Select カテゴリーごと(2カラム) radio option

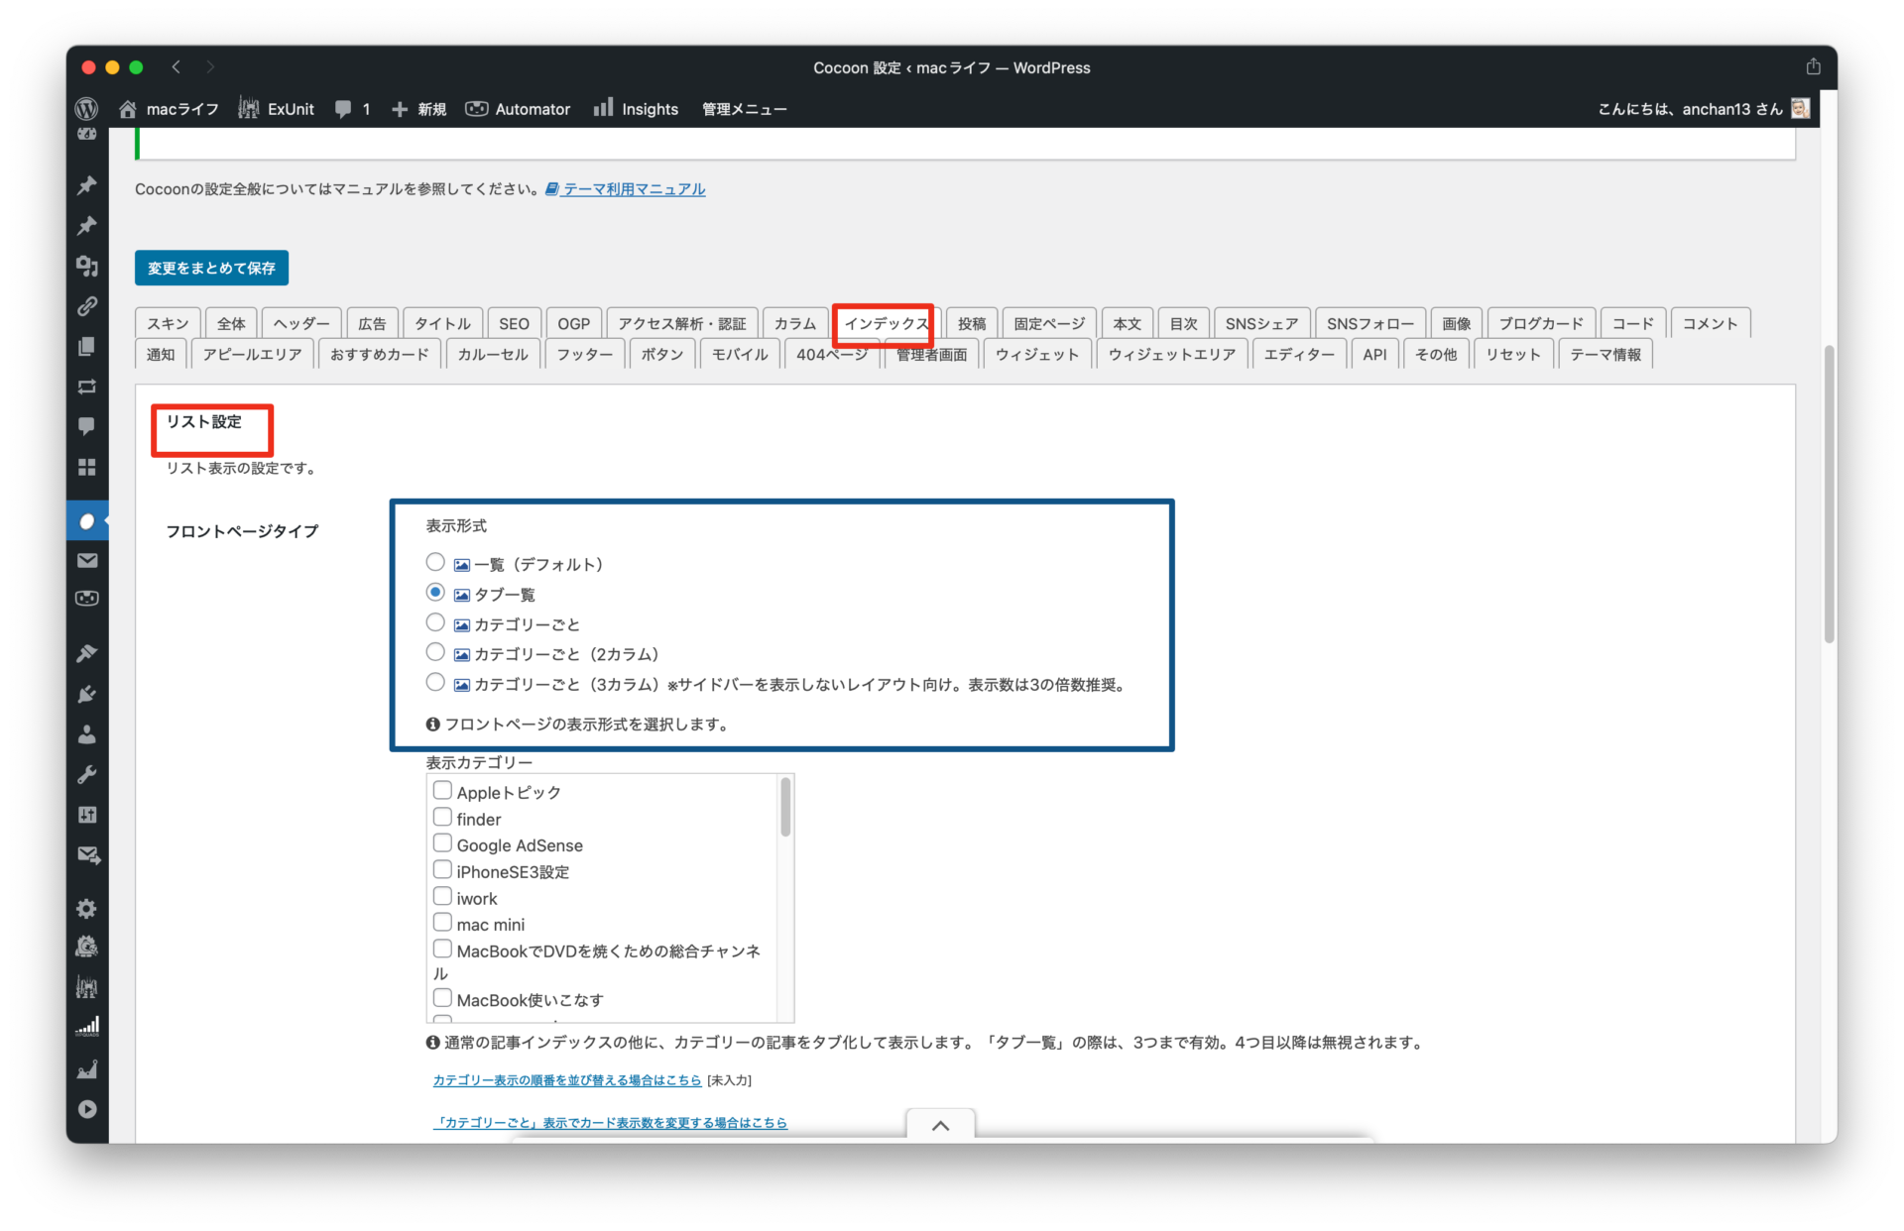point(434,652)
